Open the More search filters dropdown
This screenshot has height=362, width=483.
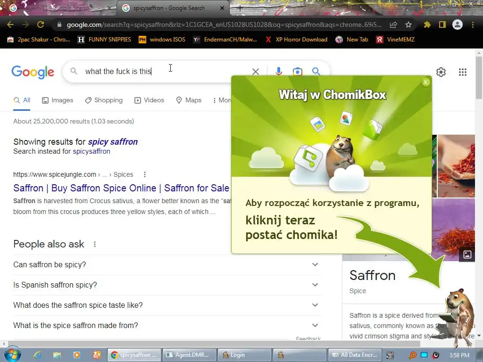222,100
